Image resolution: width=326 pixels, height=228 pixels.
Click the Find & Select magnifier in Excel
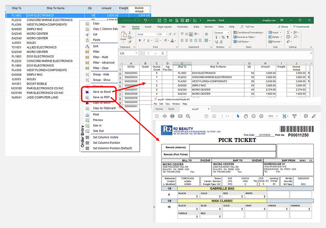point(295,37)
